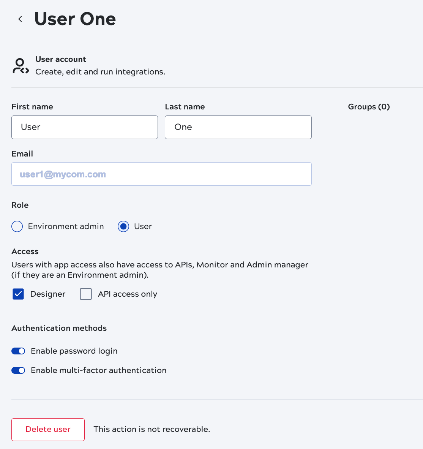Viewport: 423px width, 449px height.
Task: Click the 'User One' page title
Action: click(x=75, y=19)
